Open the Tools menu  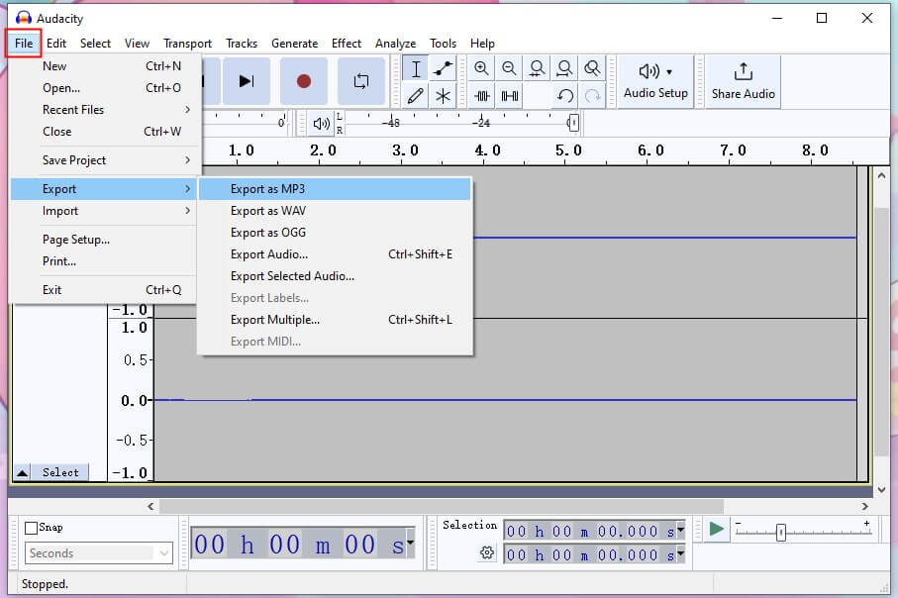tap(443, 43)
